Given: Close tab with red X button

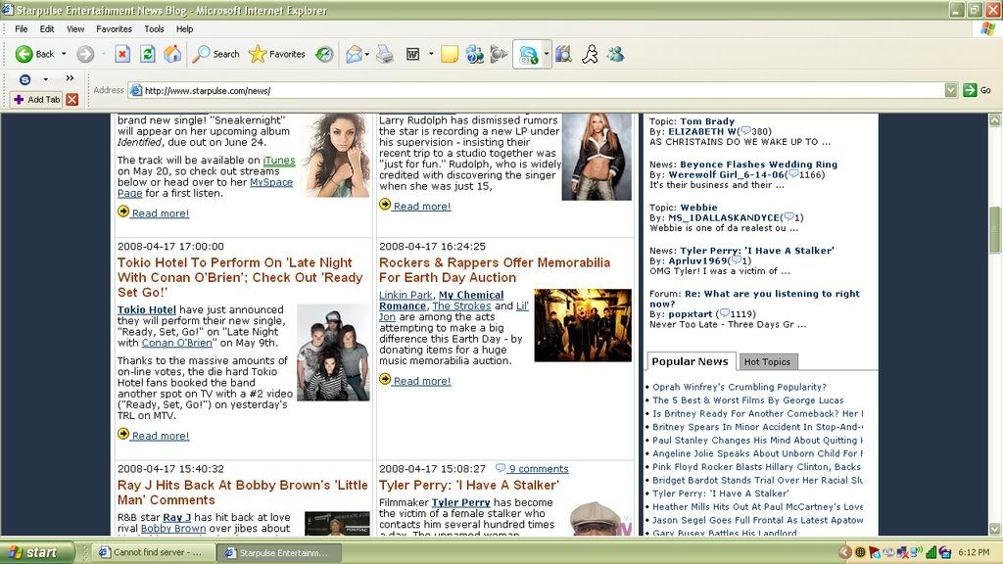Looking at the screenshot, I should 72,100.
